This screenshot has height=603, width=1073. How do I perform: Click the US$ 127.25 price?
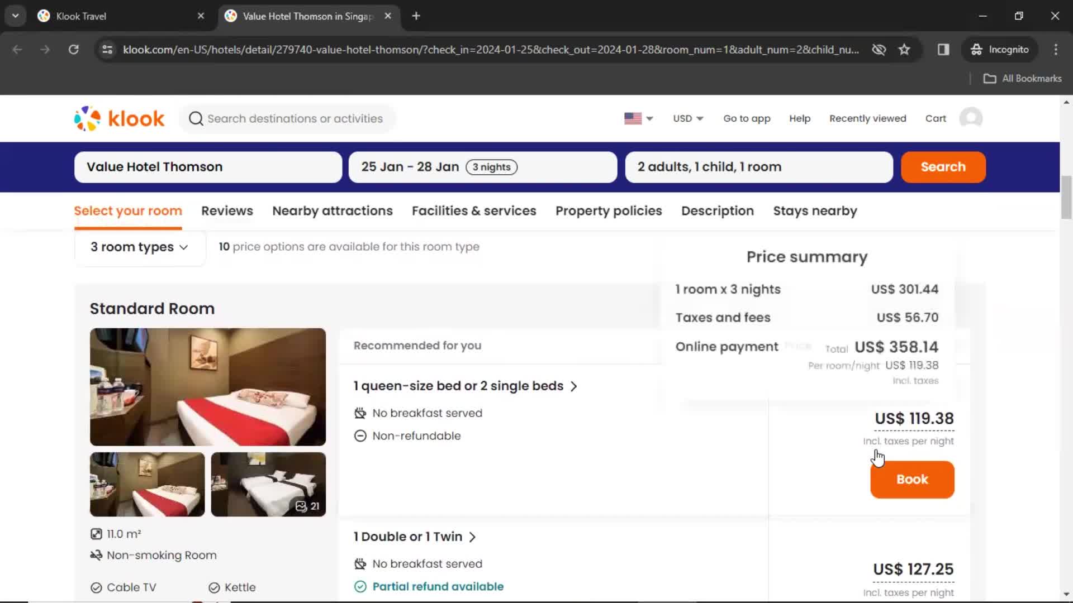[x=913, y=569]
